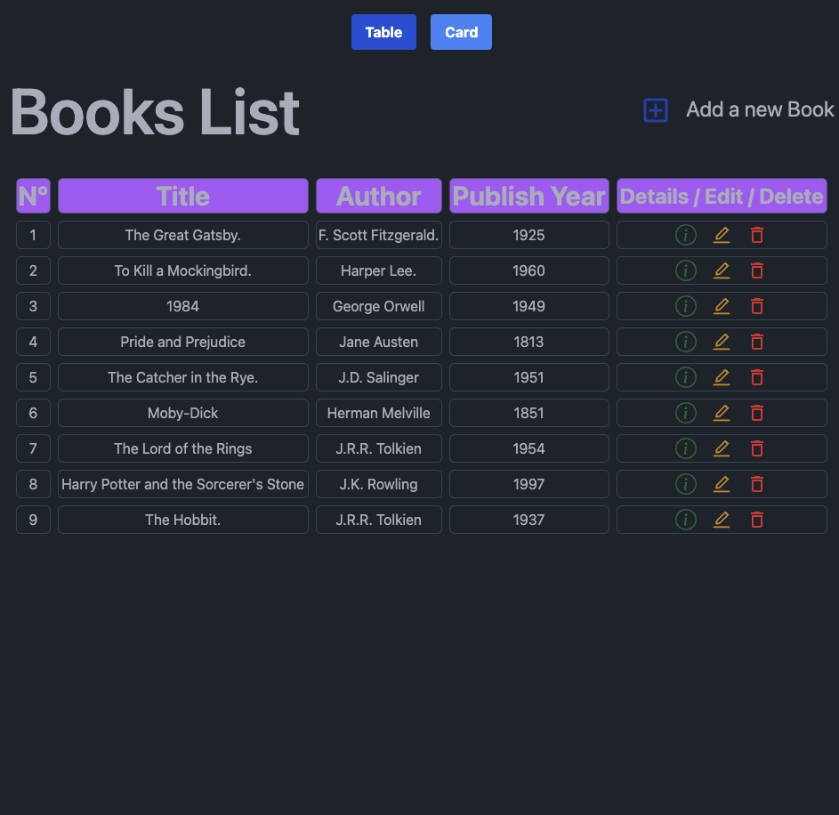The height and width of the screenshot is (815, 839).
Task: Open details for The Great Gatsby
Action: point(685,235)
